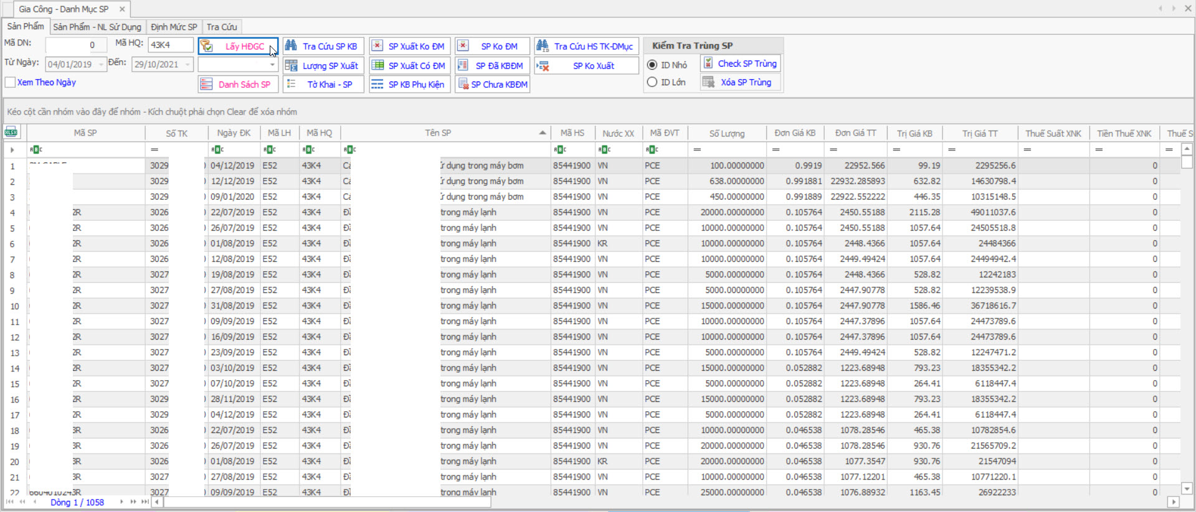Switch to the Định Mức SP tab

pos(174,27)
